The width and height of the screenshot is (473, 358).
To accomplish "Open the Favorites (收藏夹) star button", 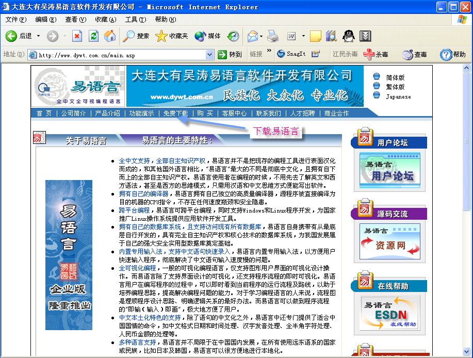I will [x=172, y=36].
